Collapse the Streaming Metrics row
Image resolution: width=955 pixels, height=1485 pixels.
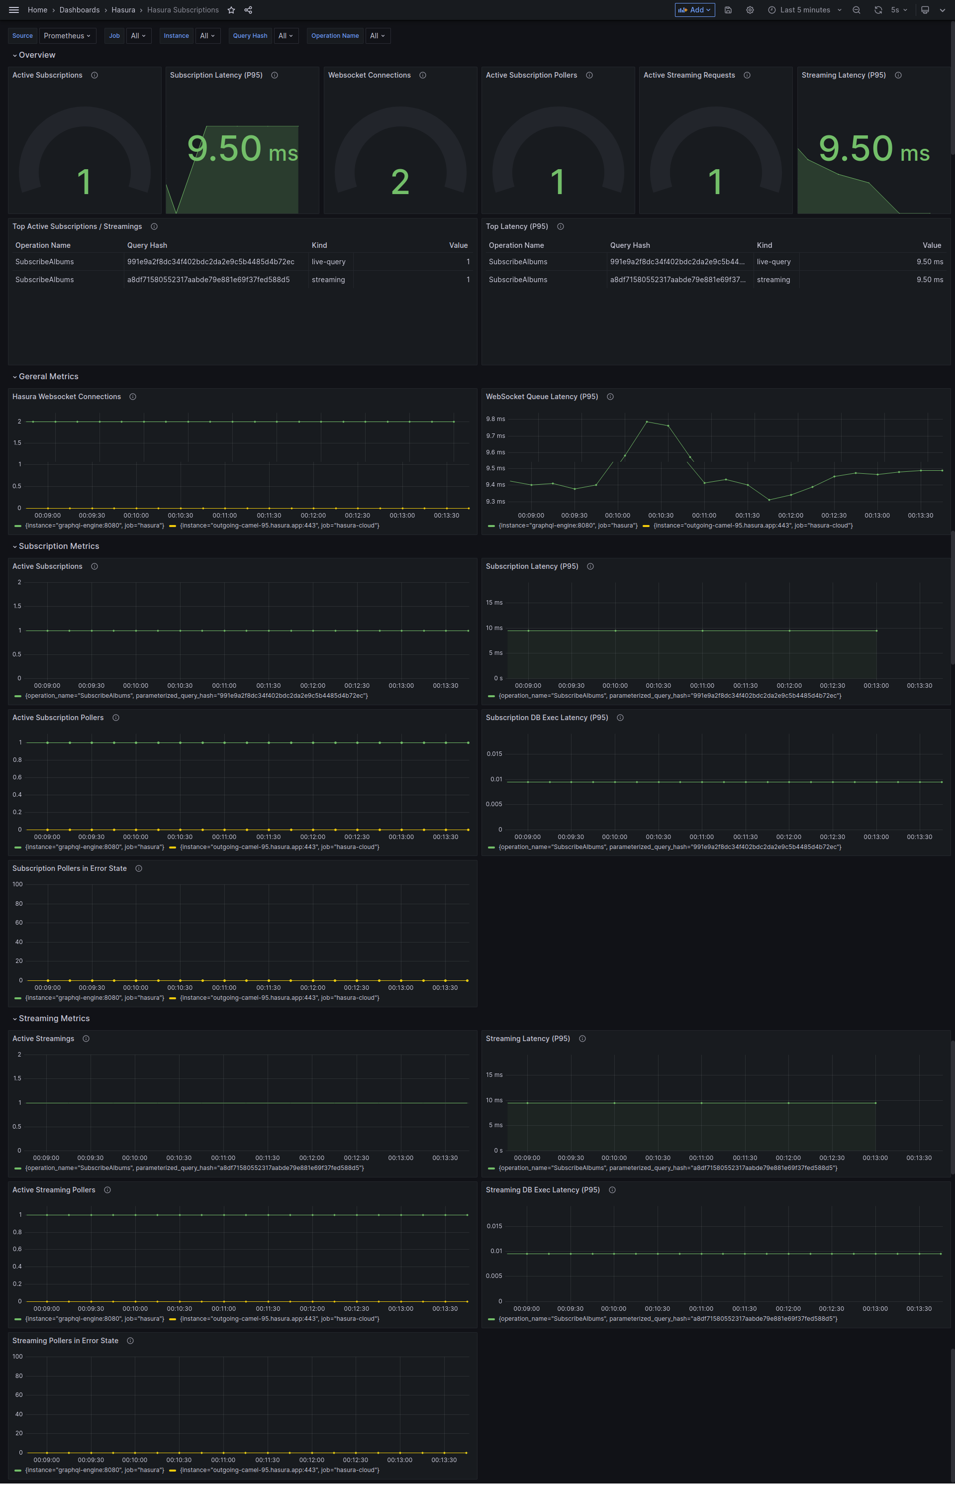pos(51,1019)
